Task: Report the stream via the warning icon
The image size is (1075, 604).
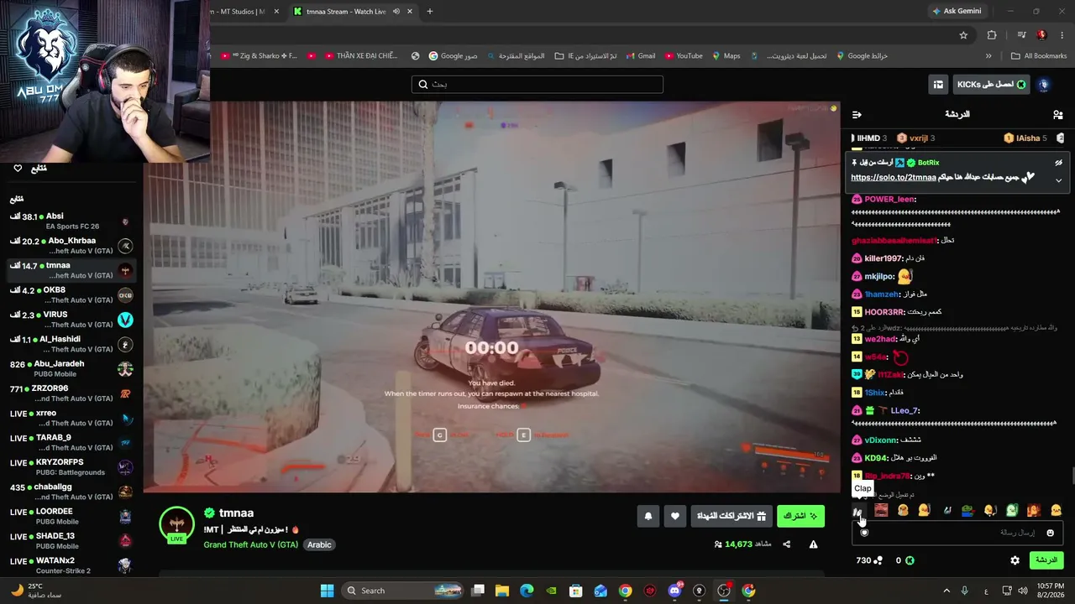Action: pyautogui.click(x=813, y=544)
